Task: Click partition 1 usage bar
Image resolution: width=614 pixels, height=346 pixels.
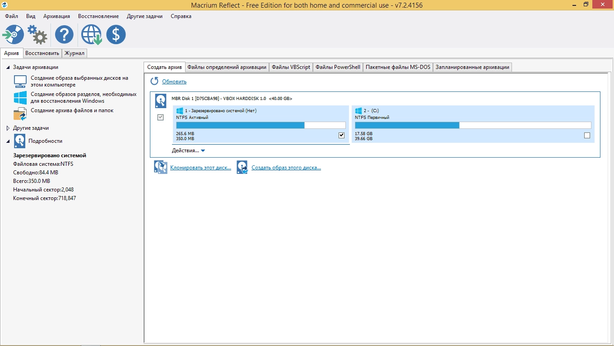Action: coord(261,125)
